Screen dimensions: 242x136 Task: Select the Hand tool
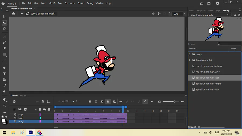tap(4, 99)
